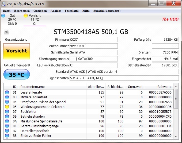The image size is (182, 143).
Task: Click the SMART list scrollbar thumb
Action: tap(176, 99)
